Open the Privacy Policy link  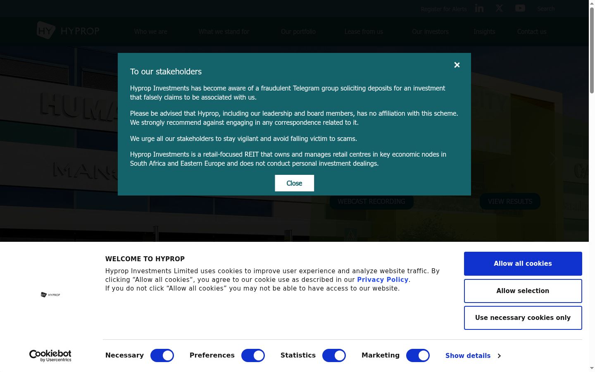[x=383, y=280]
